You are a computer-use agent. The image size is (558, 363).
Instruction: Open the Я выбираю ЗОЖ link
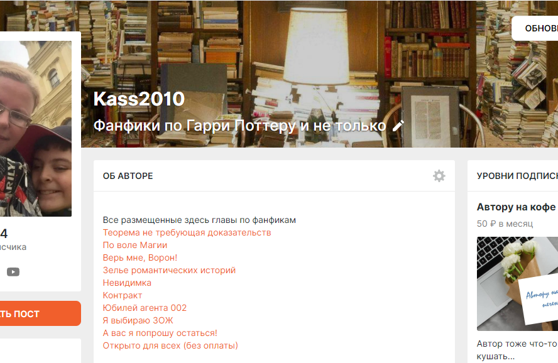[138, 320]
